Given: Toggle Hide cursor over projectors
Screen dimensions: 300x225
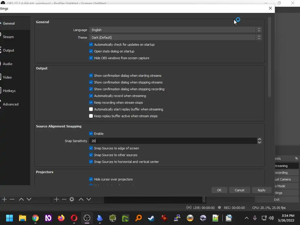Looking at the screenshot, I should [x=91, y=179].
